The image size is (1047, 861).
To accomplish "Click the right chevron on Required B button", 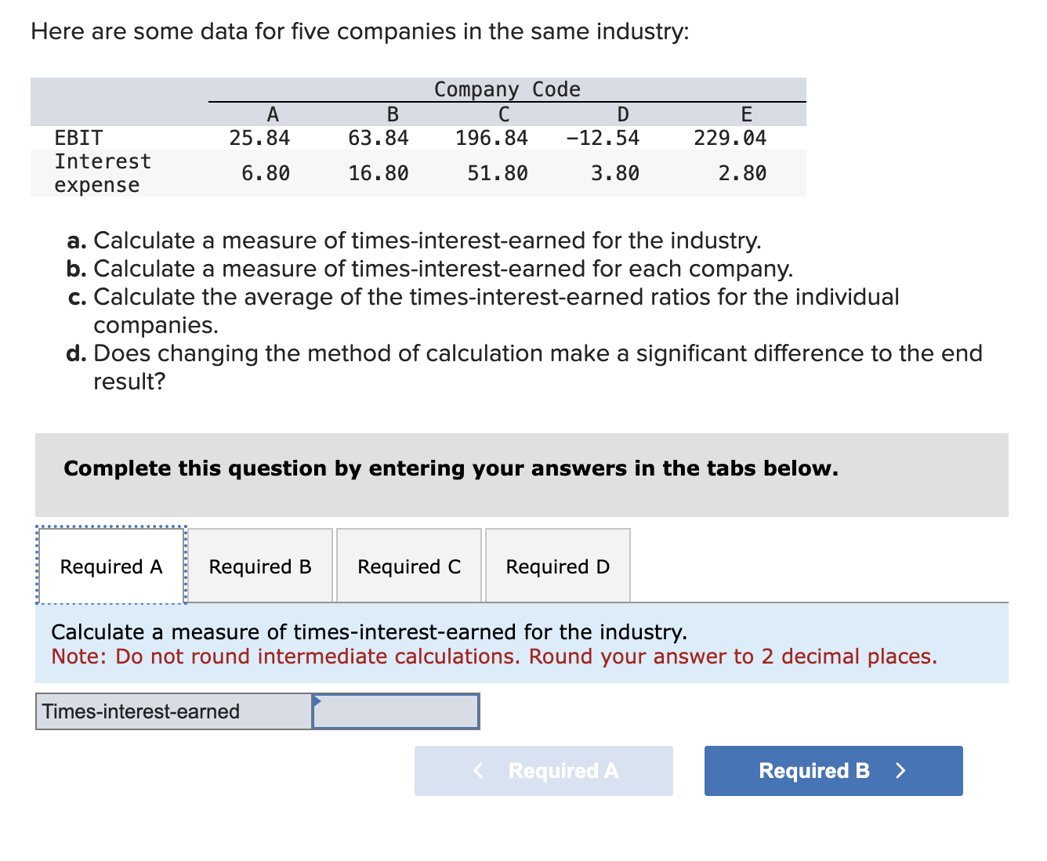I will (x=900, y=771).
